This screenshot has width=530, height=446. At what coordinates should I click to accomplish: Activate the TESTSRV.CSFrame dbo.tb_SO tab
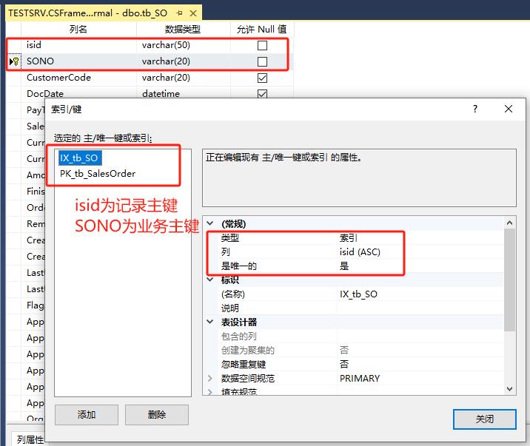click(x=87, y=13)
